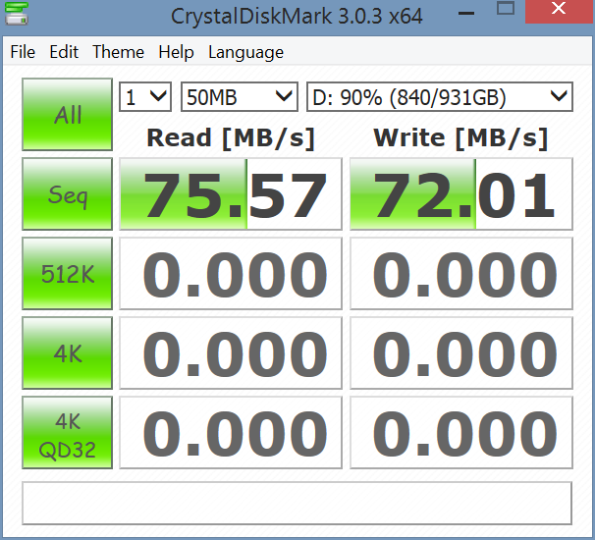The width and height of the screenshot is (595, 540).
Task: Click the 512K write result value
Action: click(x=461, y=273)
